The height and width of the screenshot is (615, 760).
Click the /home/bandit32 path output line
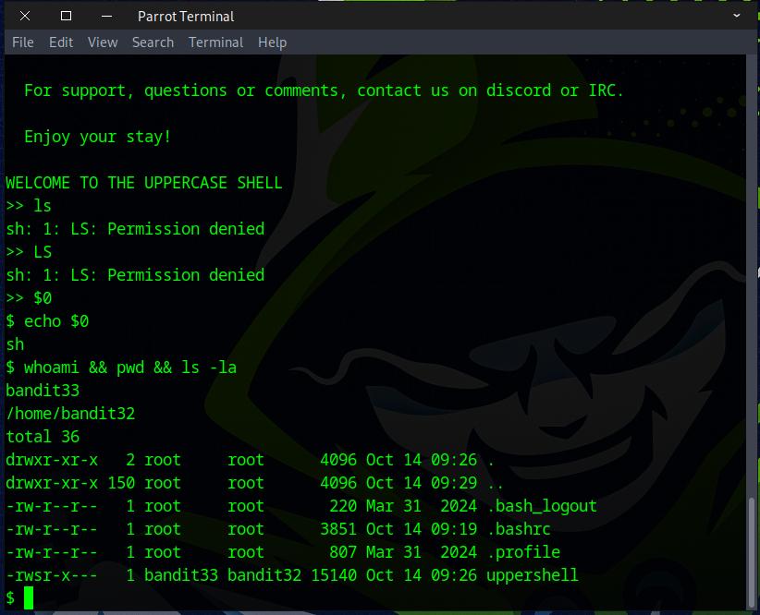tap(70, 414)
